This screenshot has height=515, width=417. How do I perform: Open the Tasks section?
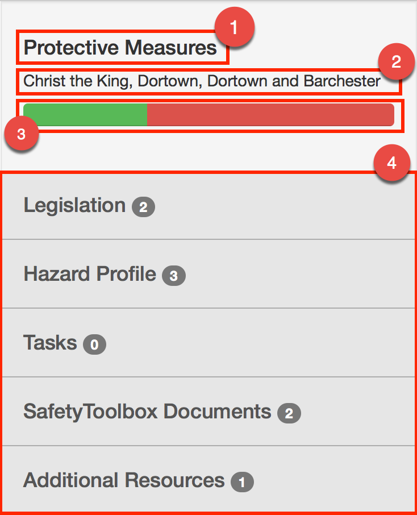[x=50, y=343]
